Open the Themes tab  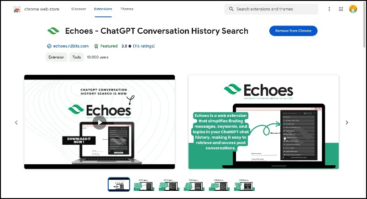(x=127, y=9)
